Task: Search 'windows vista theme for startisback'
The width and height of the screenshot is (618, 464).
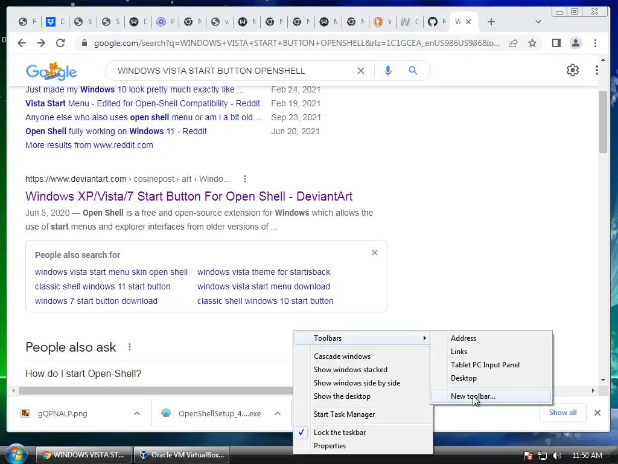Action: [264, 272]
